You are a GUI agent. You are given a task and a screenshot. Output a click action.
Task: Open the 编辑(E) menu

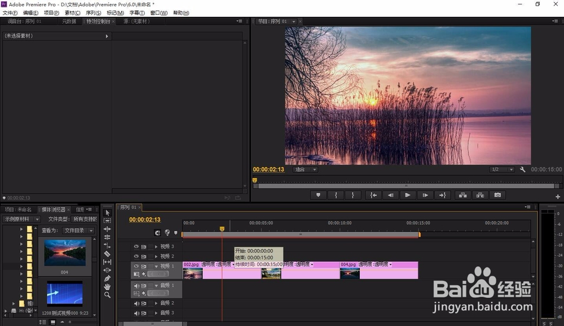tap(30, 13)
